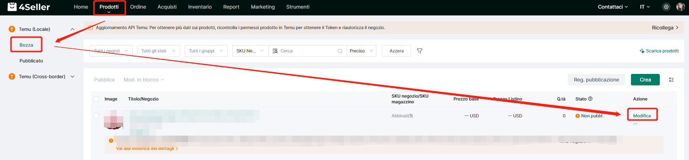
Task: Click the Stato help question icon
Action: pos(590,99)
